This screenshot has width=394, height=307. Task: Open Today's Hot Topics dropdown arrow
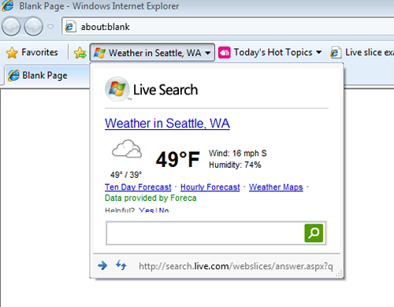click(318, 52)
